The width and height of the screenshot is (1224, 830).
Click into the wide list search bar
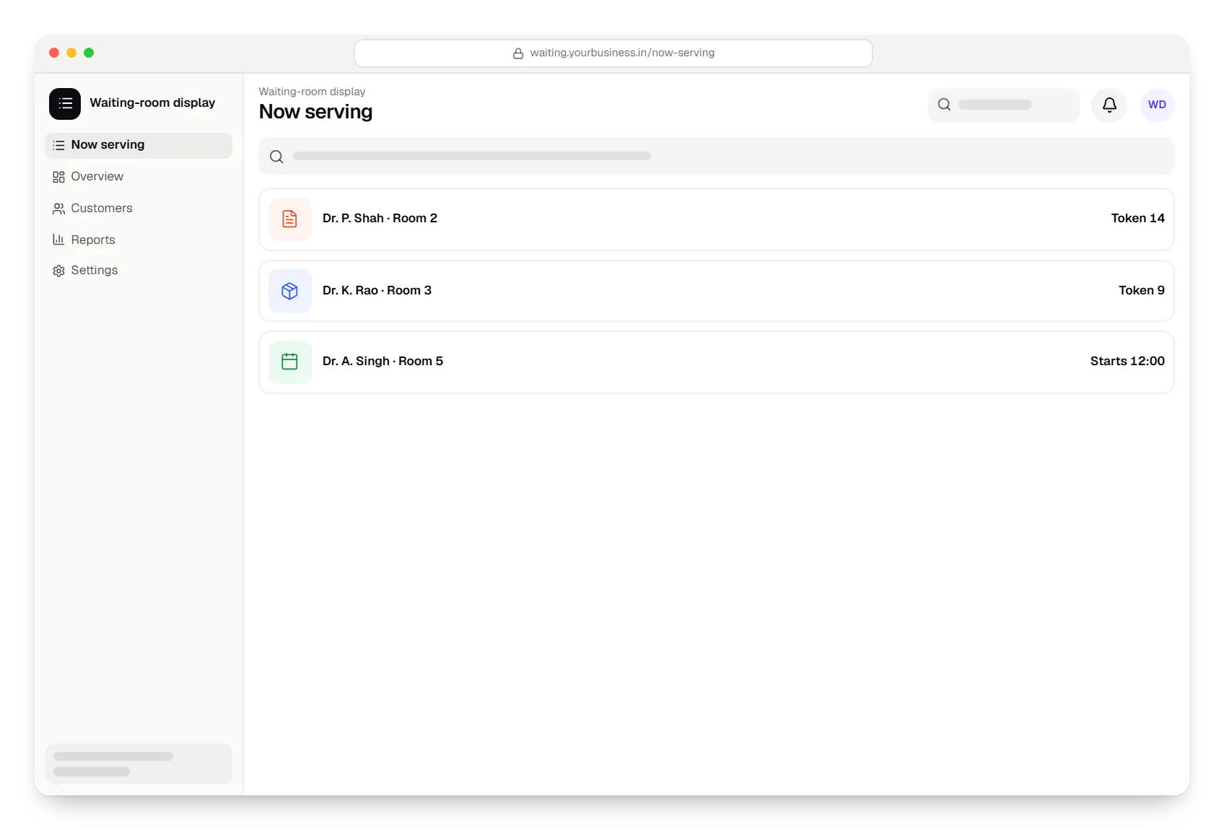click(717, 156)
